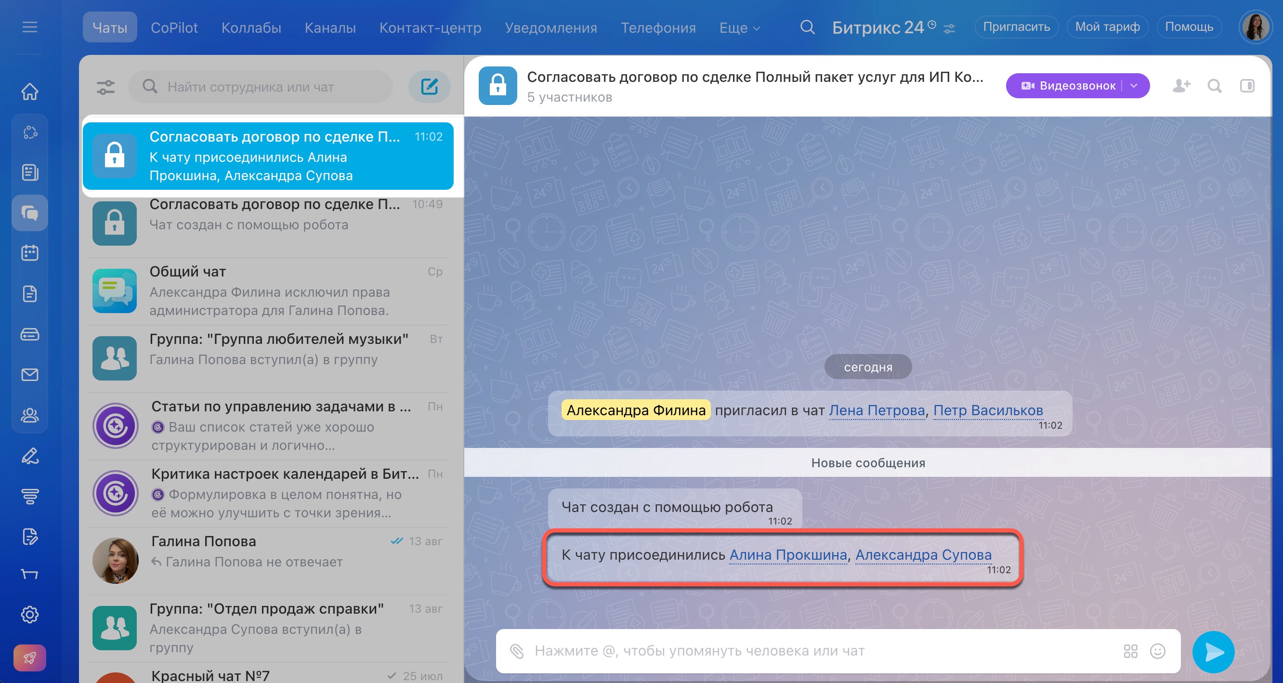The image size is (1283, 683).
Task: Focus the message input field
Action: (822, 651)
